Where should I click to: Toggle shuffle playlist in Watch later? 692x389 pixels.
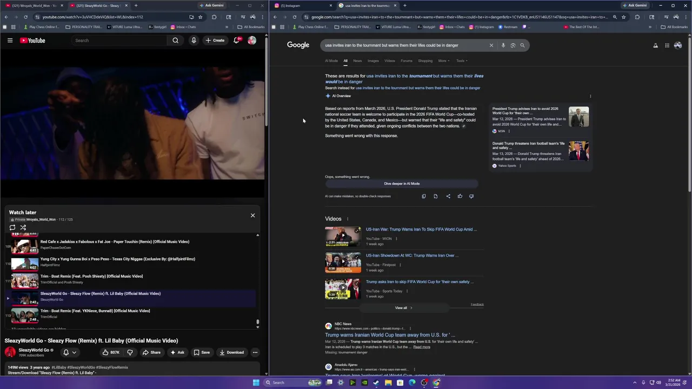pyautogui.click(x=23, y=227)
